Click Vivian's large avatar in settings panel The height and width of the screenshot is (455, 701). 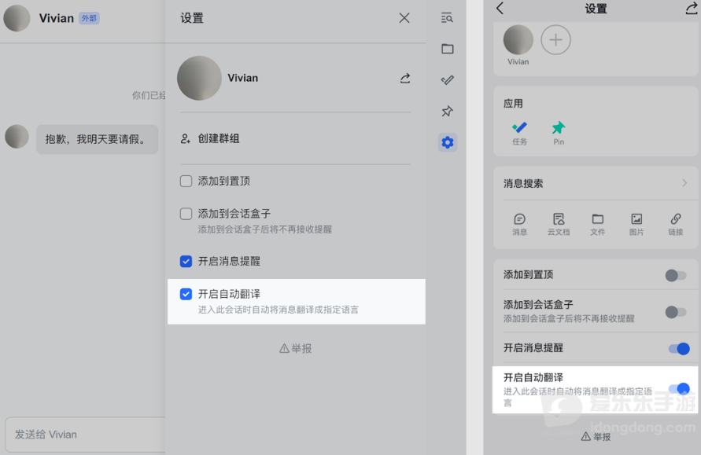point(199,78)
